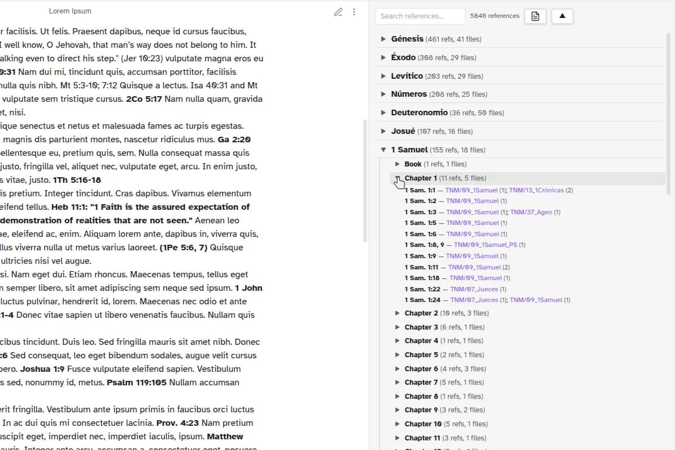Viewport: 675px width, 450px height.
Task: Open TNM/09_1Samuel link for 1 Sam. 1:9
Action: (472, 256)
